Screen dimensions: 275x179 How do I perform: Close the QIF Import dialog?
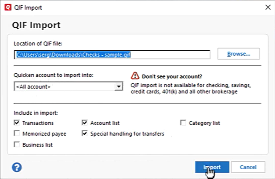(268, 7)
